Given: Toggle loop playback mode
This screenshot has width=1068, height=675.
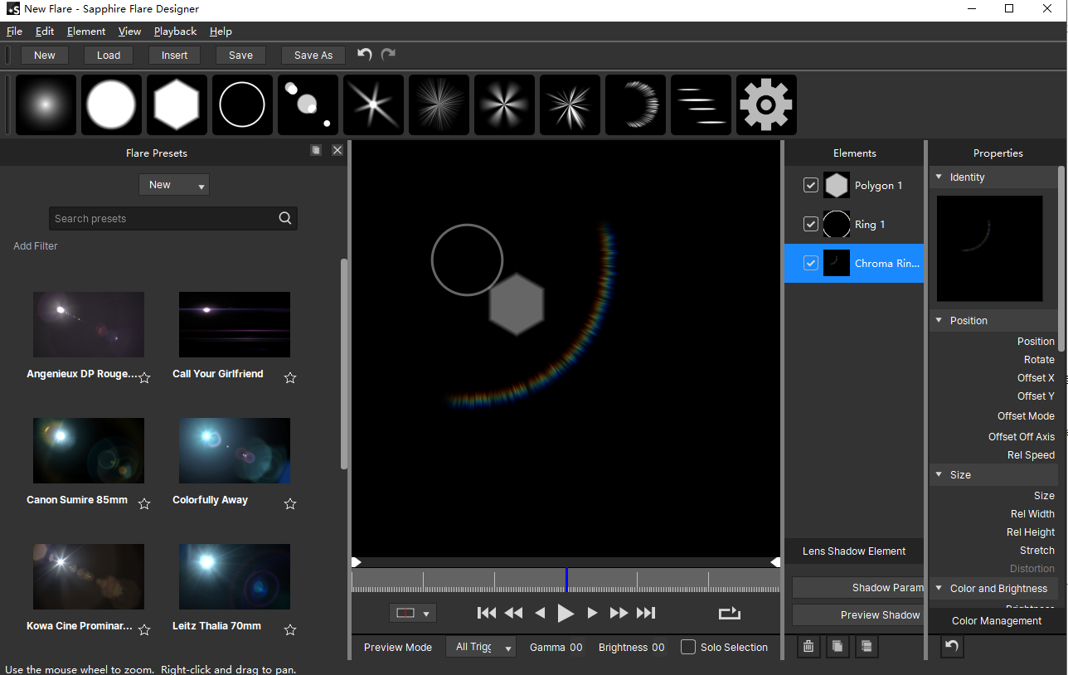Looking at the screenshot, I should pos(729,614).
